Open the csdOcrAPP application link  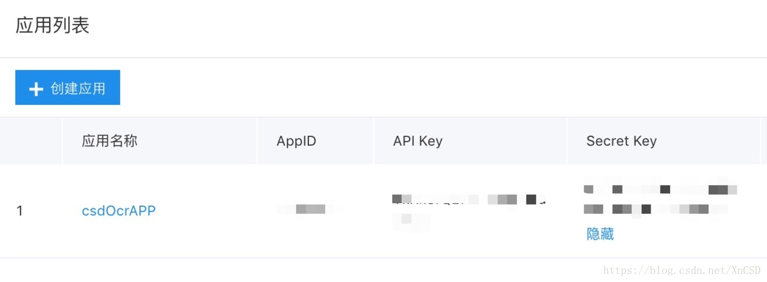(118, 210)
